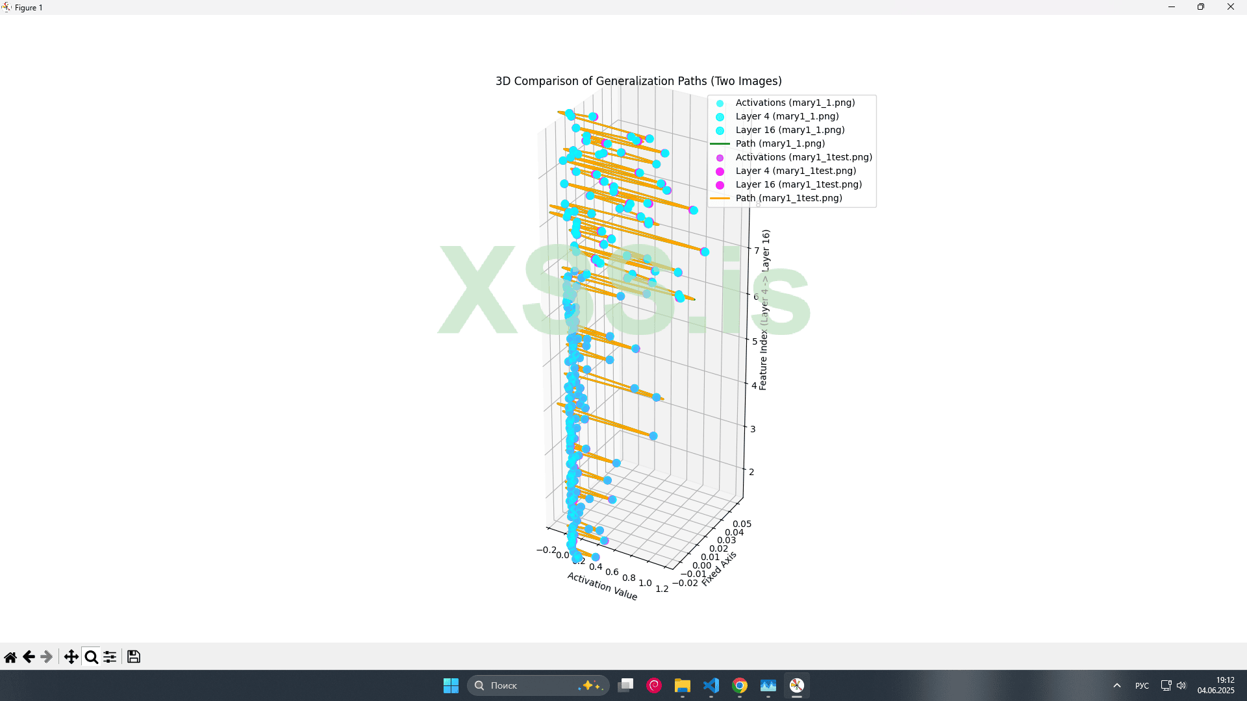This screenshot has height=701, width=1247.
Task: Restore down the Figure 1 window
Action: point(1200,7)
